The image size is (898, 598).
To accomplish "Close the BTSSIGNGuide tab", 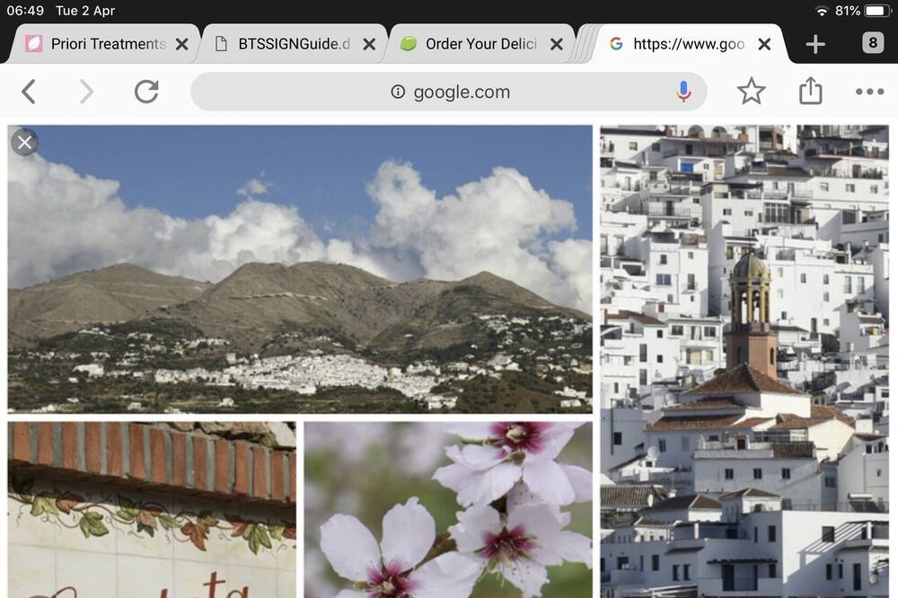I will click(x=369, y=44).
